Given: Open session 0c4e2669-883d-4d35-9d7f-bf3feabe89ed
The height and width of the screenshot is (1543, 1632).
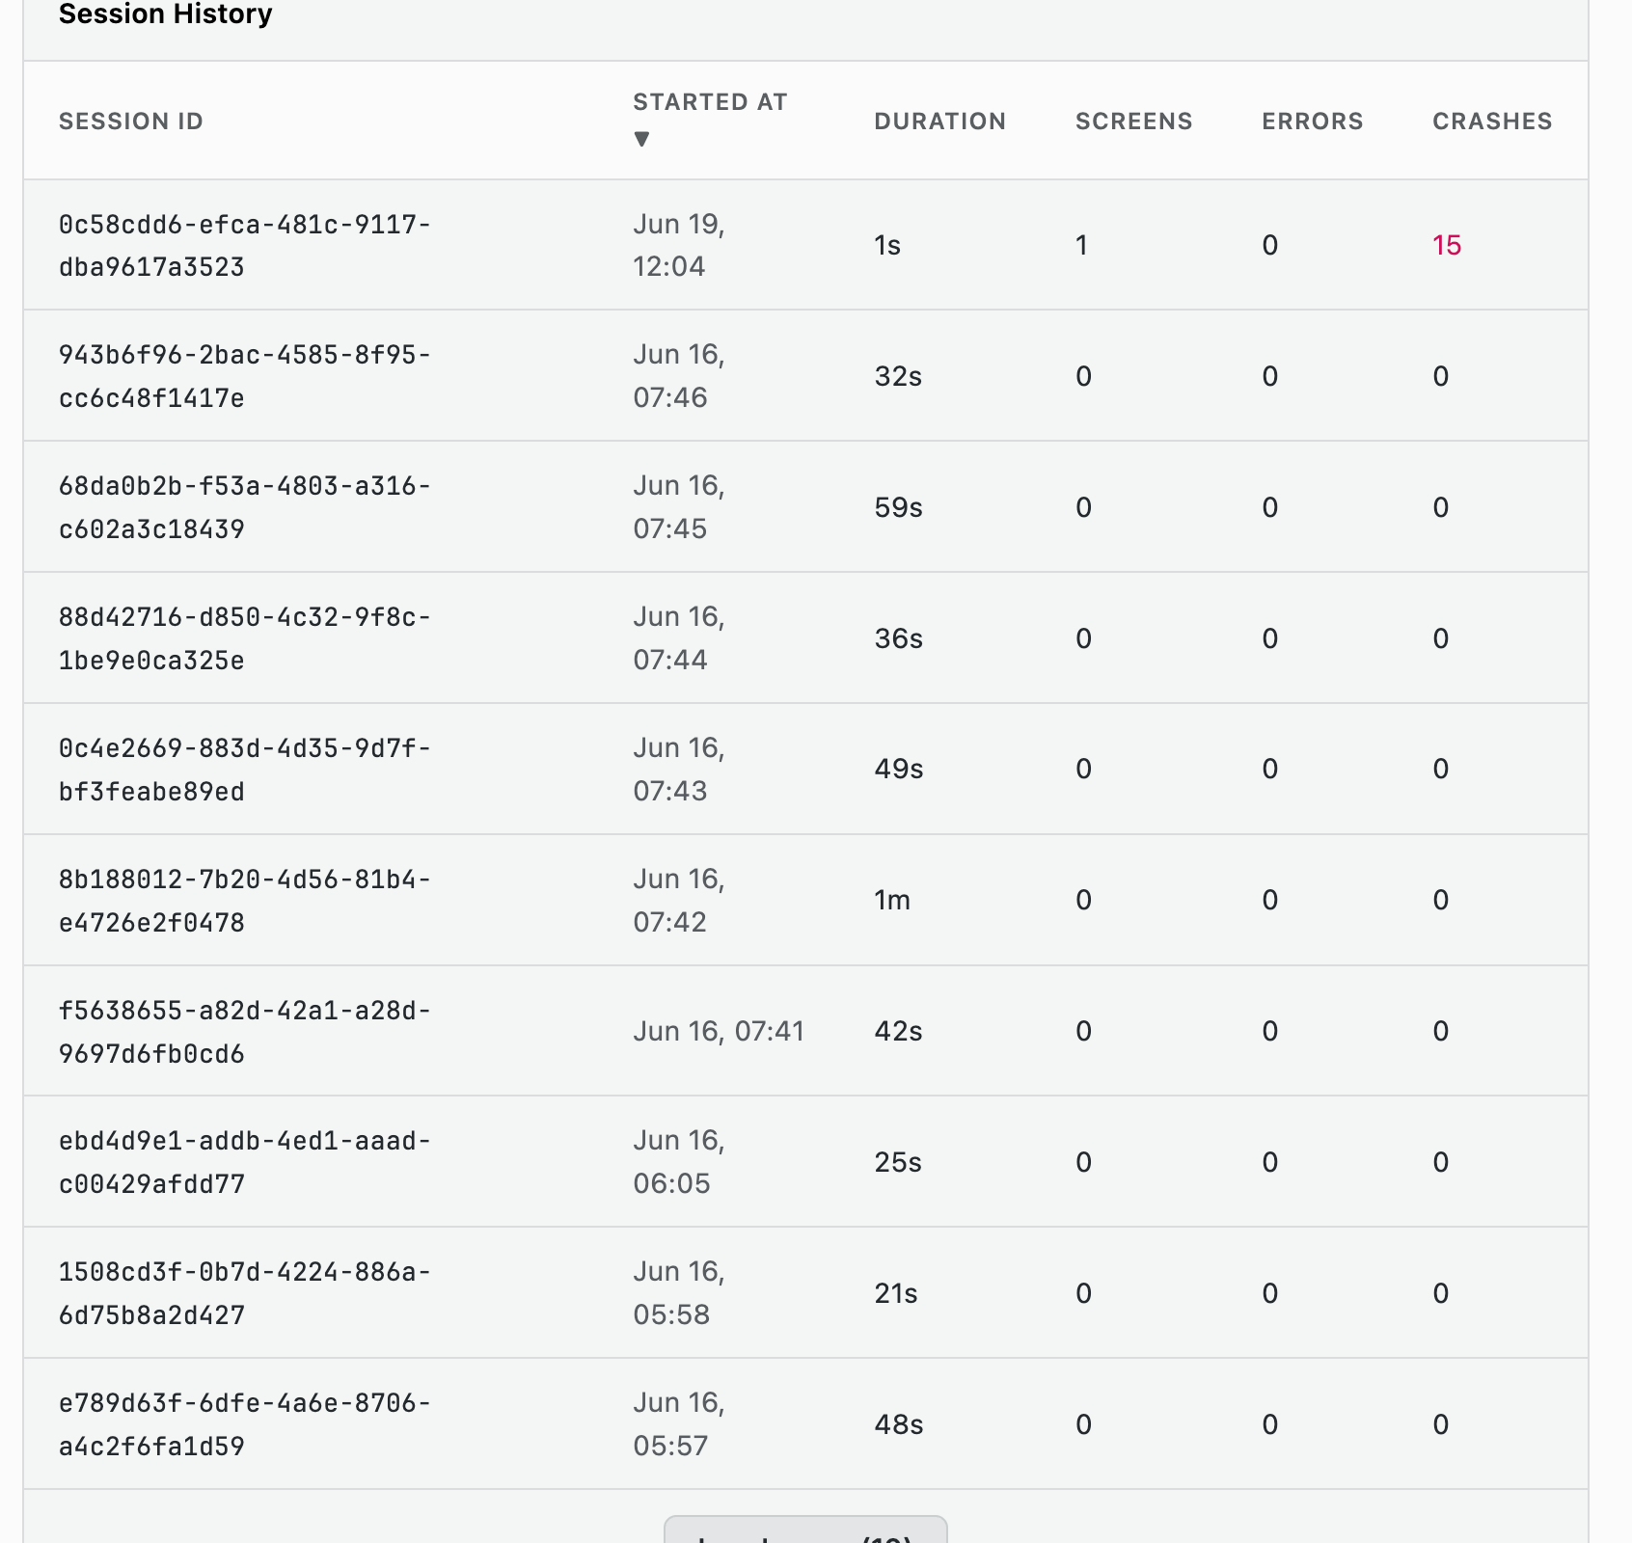Looking at the screenshot, I should pos(245,770).
